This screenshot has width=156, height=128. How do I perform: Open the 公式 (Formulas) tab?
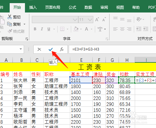(x=72, y=7)
